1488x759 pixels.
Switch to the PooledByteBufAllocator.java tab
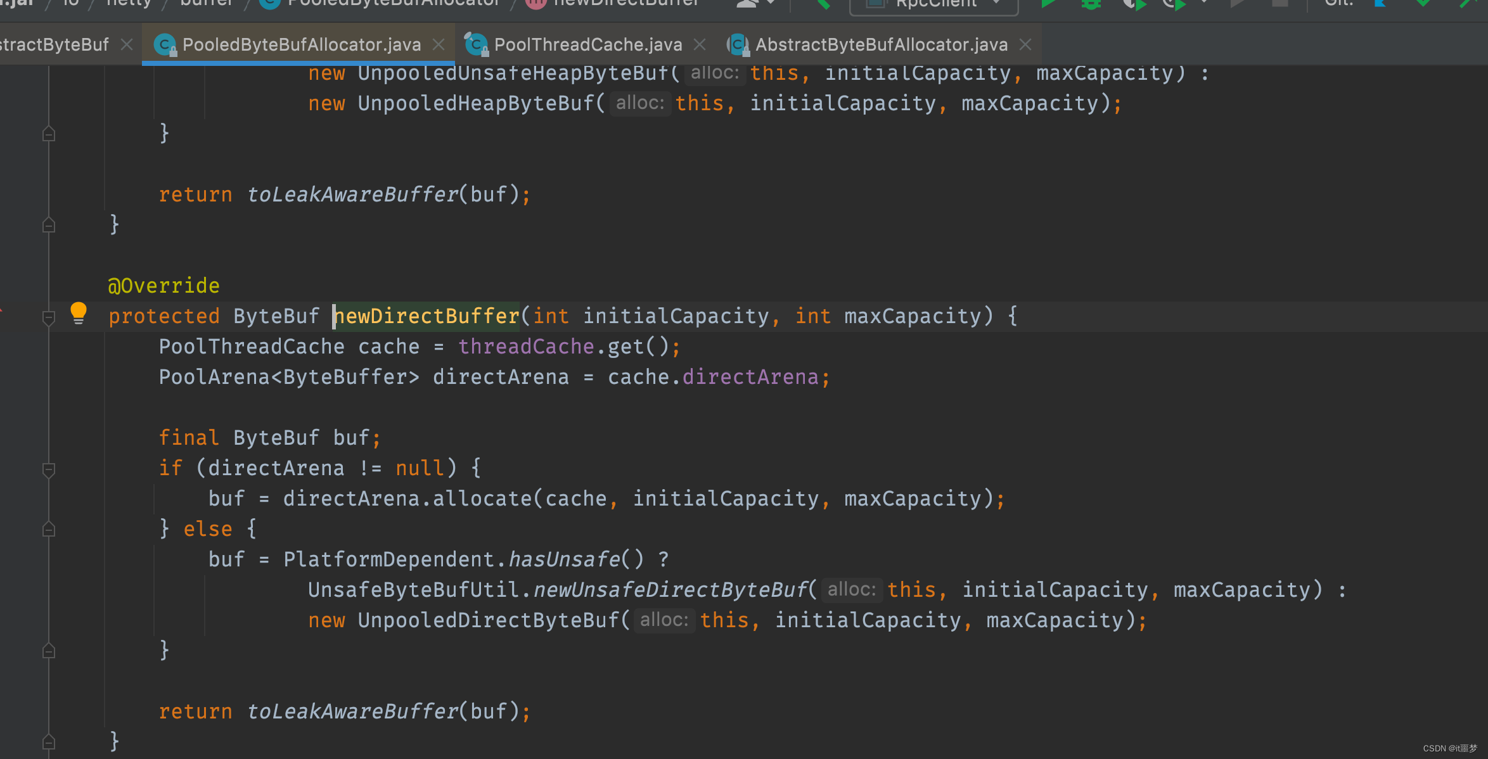302,44
